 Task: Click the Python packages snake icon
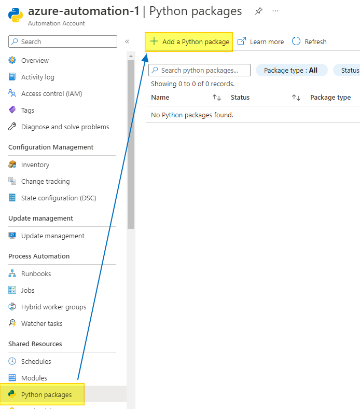12,394
